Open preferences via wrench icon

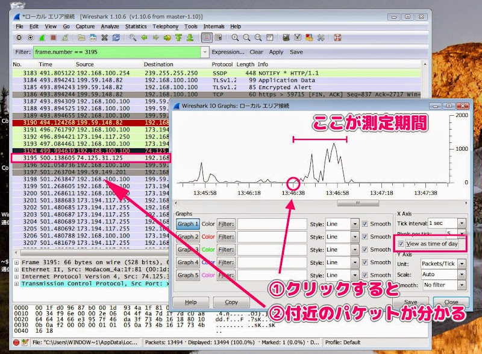321,38
